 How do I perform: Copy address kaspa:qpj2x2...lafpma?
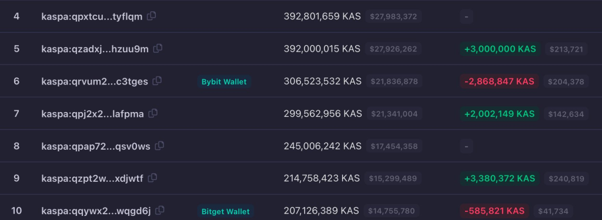[x=153, y=113]
